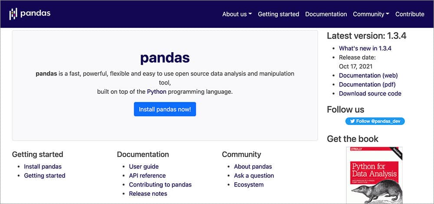434x204 pixels.
Task: Open Documentation (web) link
Action: pos(368,75)
